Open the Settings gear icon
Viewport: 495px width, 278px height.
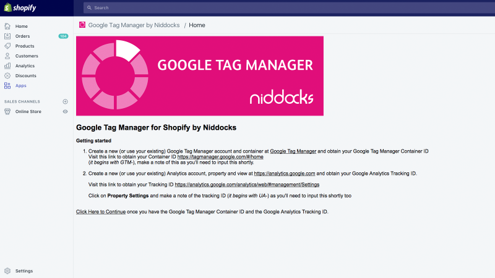(x=7, y=271)
